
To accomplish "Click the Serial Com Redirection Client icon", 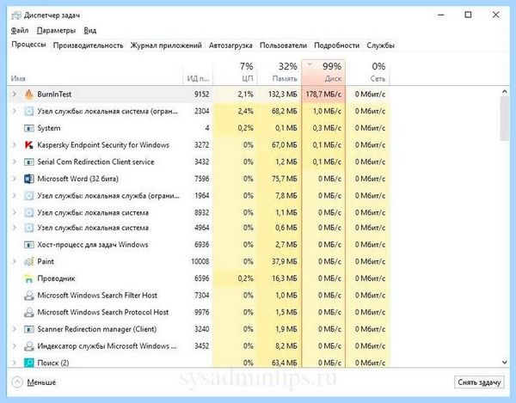I will tap(29, 162).
